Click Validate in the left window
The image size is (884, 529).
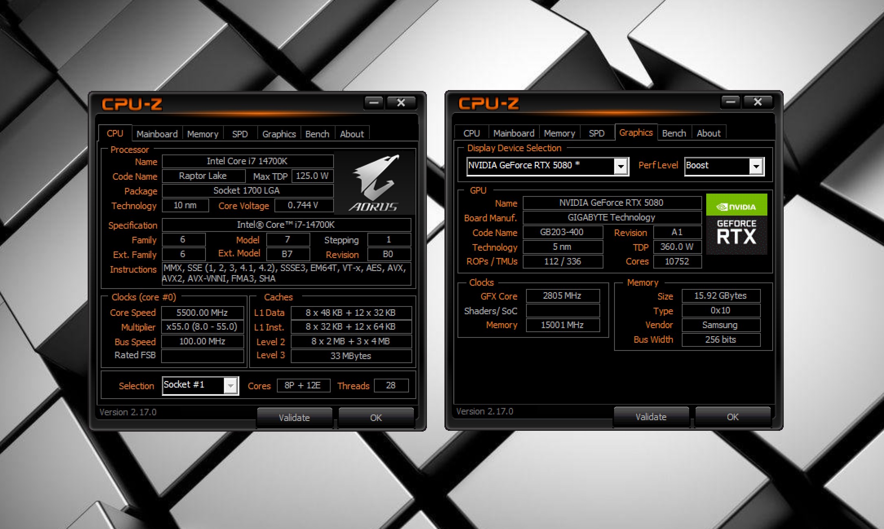[294, 418]
